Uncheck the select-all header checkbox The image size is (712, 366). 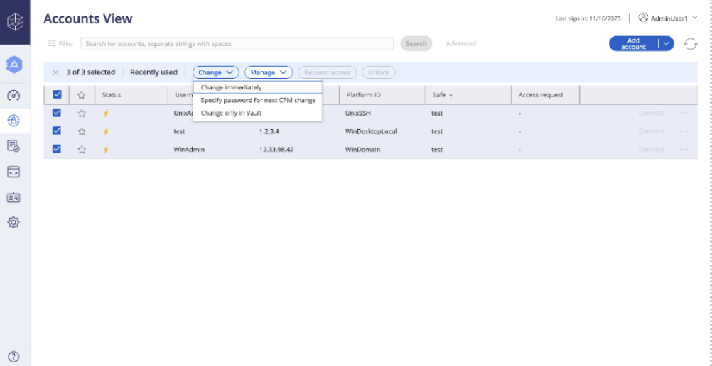[58, 94]
